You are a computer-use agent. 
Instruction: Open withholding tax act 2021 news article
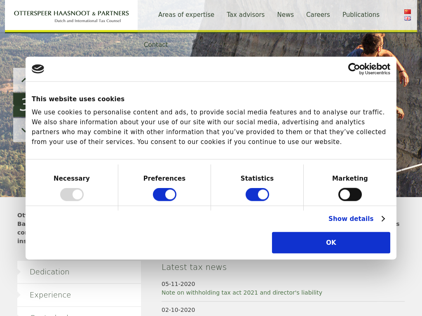pos(241,293)
